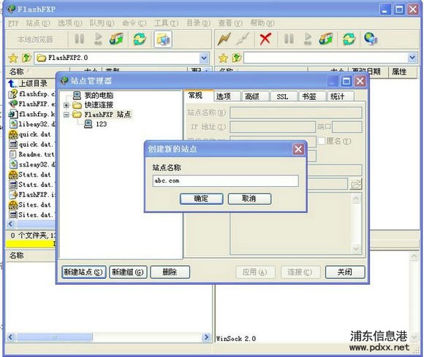Image resolution: width=424 pixels, height=357 pixels.
Task: Click the red X abort icon
Action: pos(265,39)
